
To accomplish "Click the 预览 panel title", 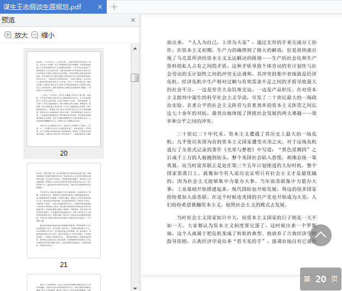I will pyautogui.click(x=8, y=20).
